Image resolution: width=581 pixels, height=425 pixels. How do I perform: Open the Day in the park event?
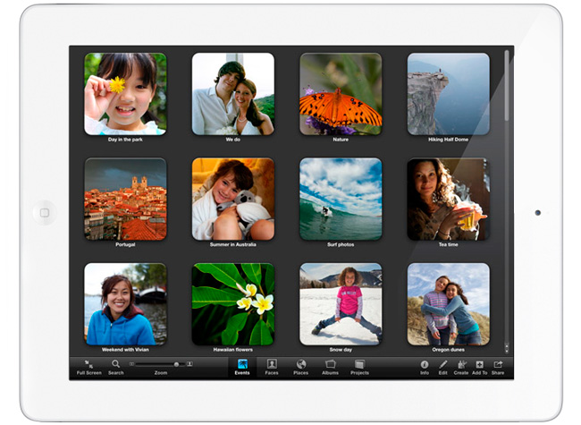click(x=125, y=93)
